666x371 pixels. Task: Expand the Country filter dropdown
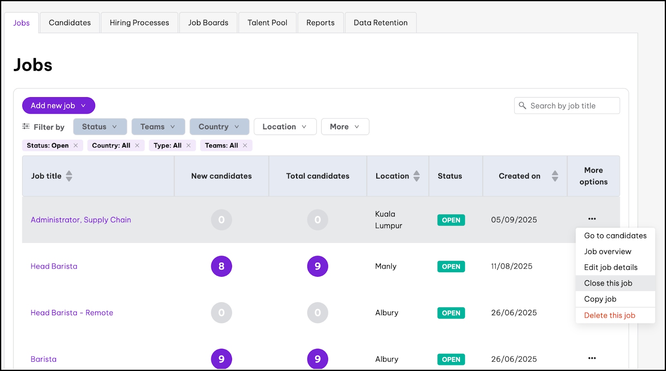tap(219, 127)
